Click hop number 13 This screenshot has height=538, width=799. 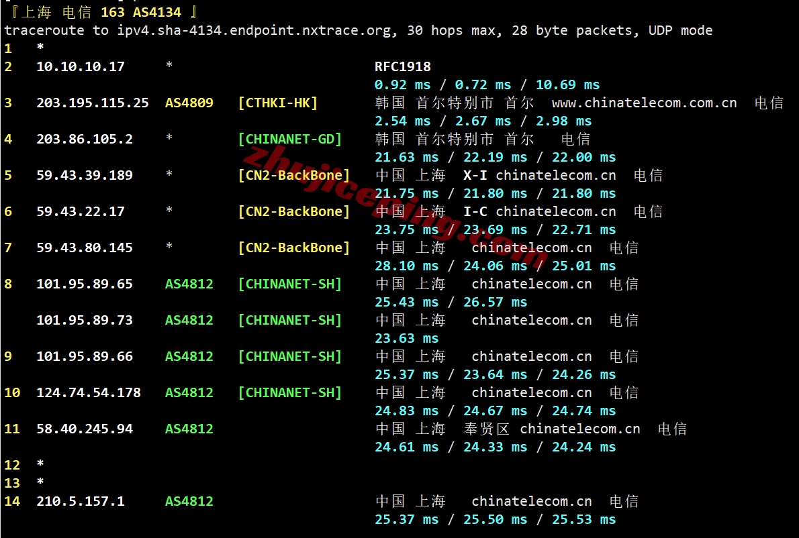click(x=12, y=483)
